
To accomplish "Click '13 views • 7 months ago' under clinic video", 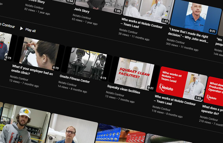I will point(24,83).
